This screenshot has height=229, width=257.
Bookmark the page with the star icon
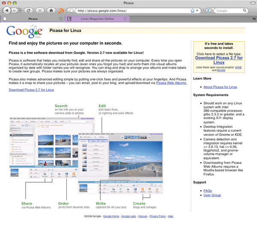192,11
